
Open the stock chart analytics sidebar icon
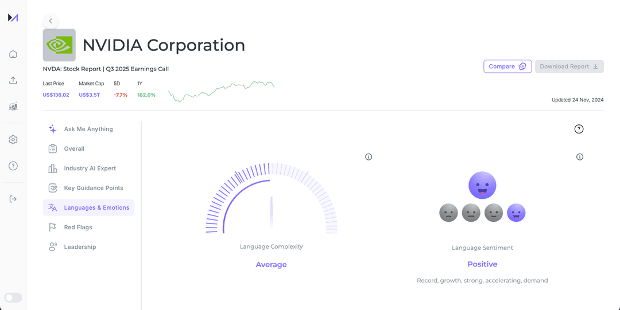(x=13, y=107)
